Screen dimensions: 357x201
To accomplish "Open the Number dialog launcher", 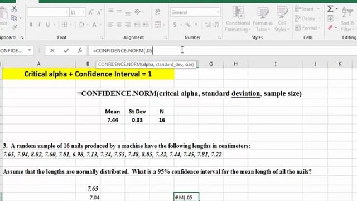I will 219,37.
